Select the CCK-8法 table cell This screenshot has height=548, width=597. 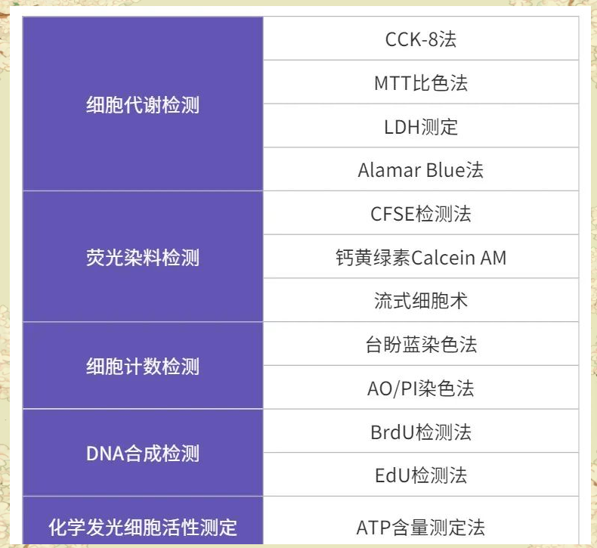coord(421,39)
